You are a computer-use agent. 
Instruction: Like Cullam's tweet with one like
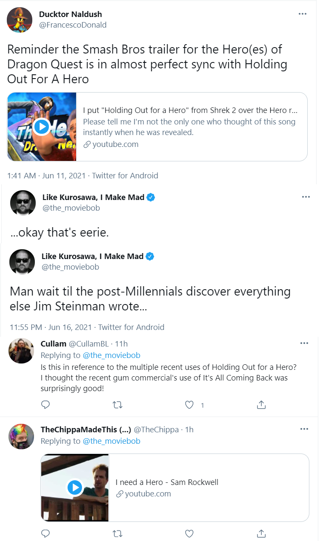click(x=190, y=405)
